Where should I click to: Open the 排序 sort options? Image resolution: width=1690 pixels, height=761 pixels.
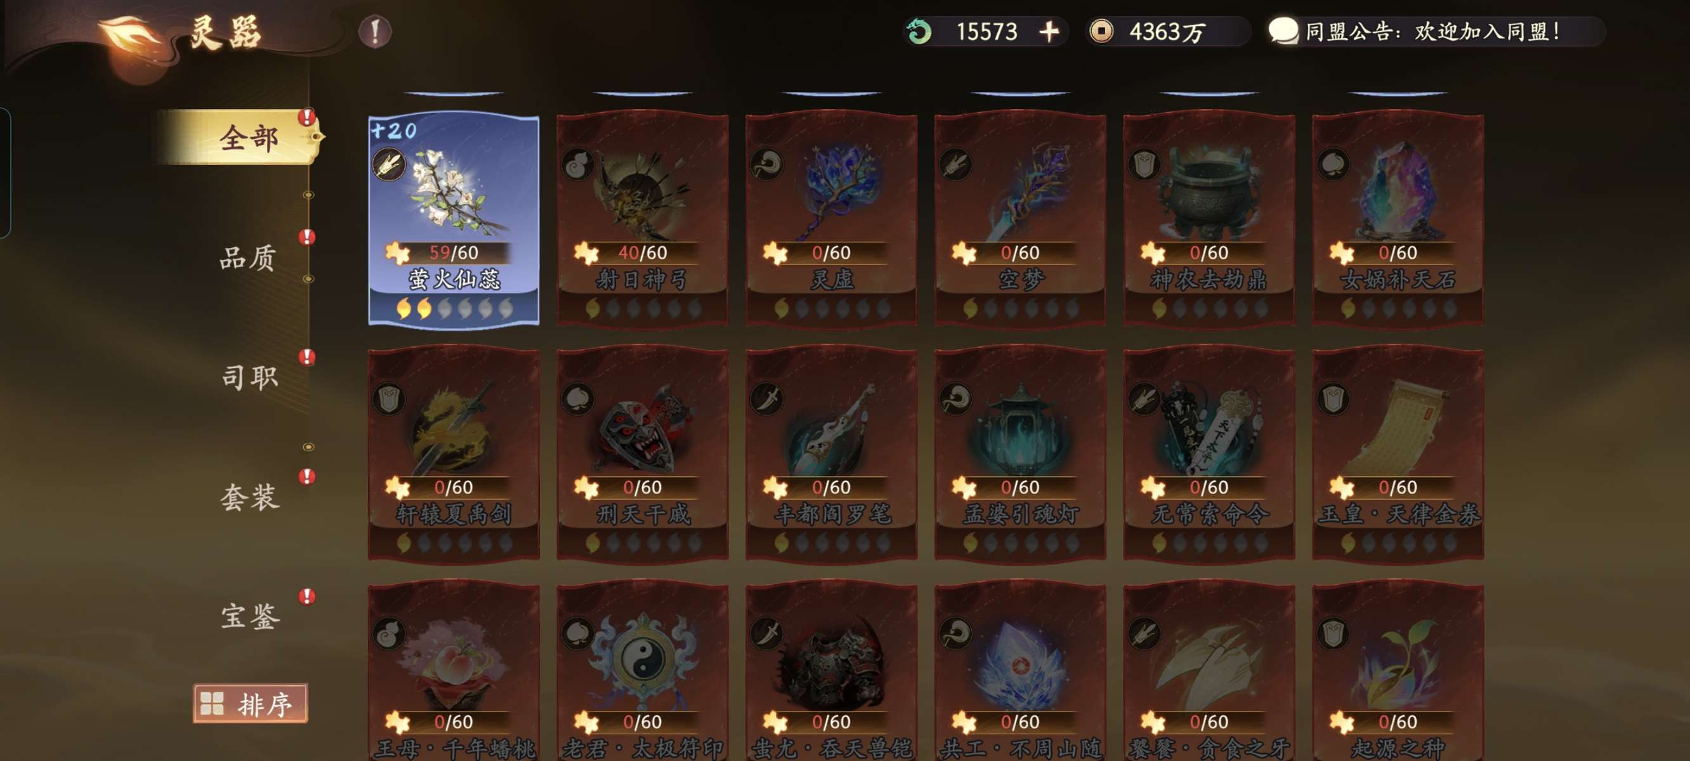[x=250, y=703]
